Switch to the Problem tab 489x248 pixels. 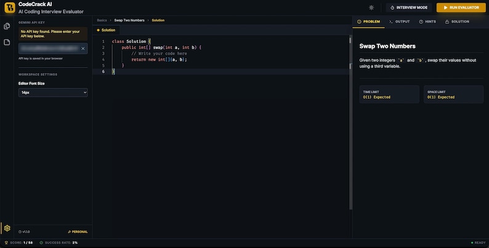coord(369,21)
